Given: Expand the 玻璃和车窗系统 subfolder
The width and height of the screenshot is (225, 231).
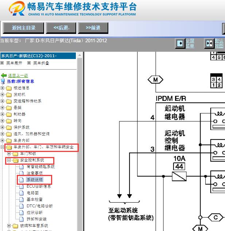Looking at the screenshot, I should pyautogui.click(x=9, y=226).
